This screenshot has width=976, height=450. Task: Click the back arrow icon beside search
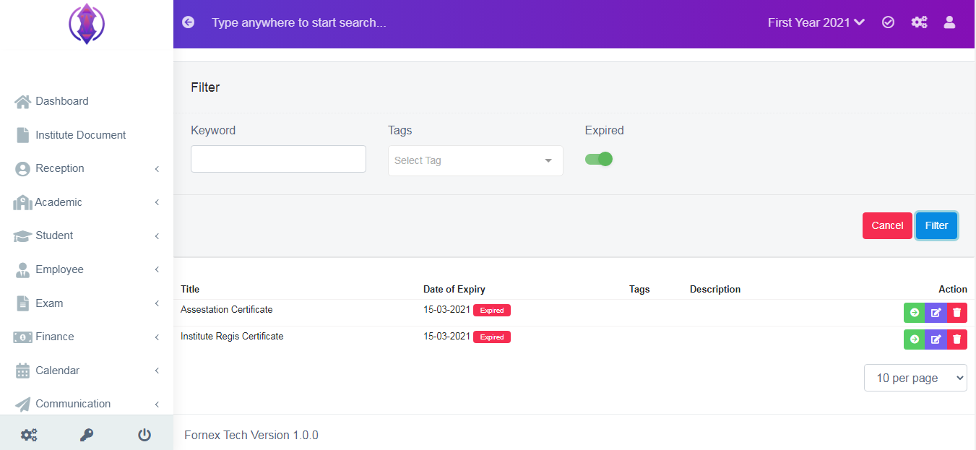click(189, 22)
